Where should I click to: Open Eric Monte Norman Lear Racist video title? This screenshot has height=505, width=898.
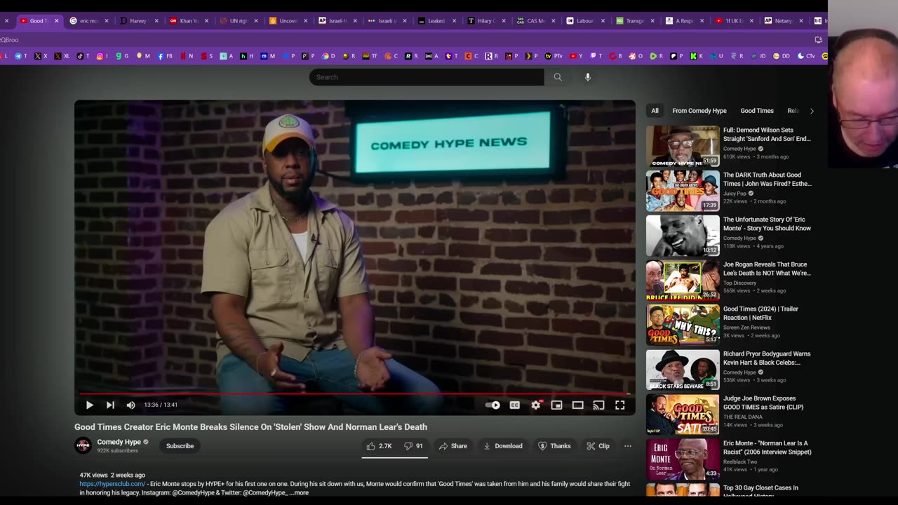[768, 447]
